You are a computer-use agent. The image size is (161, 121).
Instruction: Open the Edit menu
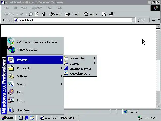point(15,8)
